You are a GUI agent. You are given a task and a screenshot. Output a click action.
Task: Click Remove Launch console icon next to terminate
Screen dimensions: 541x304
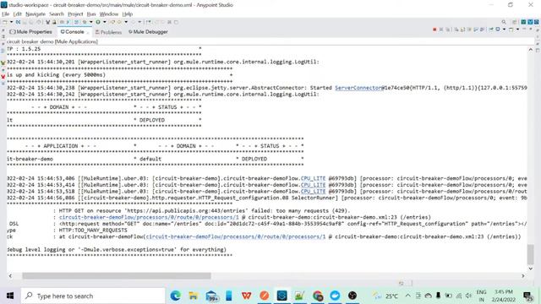coord(441,30)
